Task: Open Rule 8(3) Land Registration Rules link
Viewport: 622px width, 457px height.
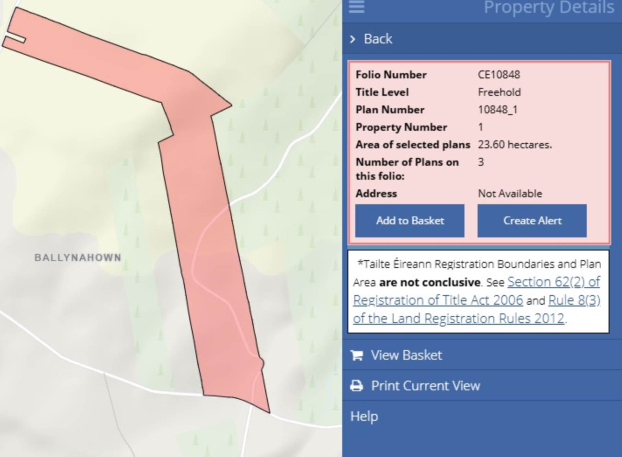Action: click(x=477, y=309)
